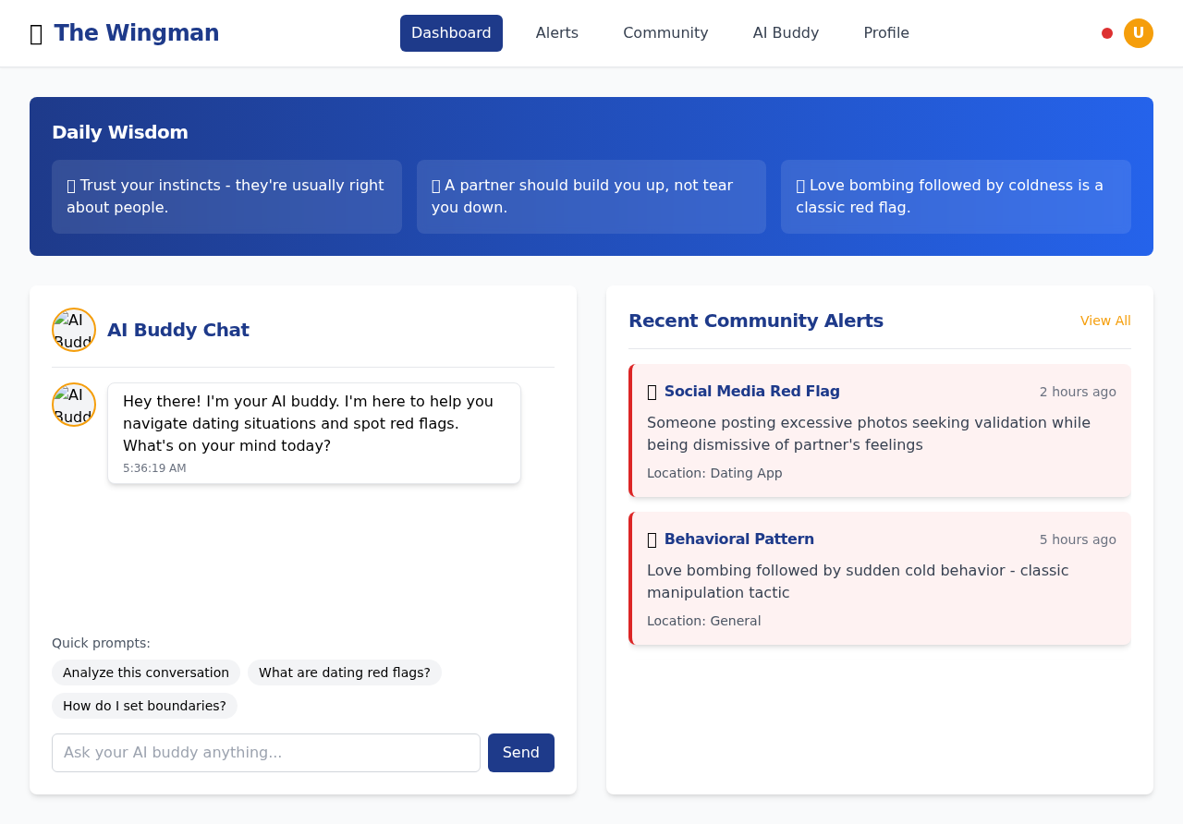This screenshot has width=1183, height=824.
Task: Open the U user avatar
Action: point(1138,33)
